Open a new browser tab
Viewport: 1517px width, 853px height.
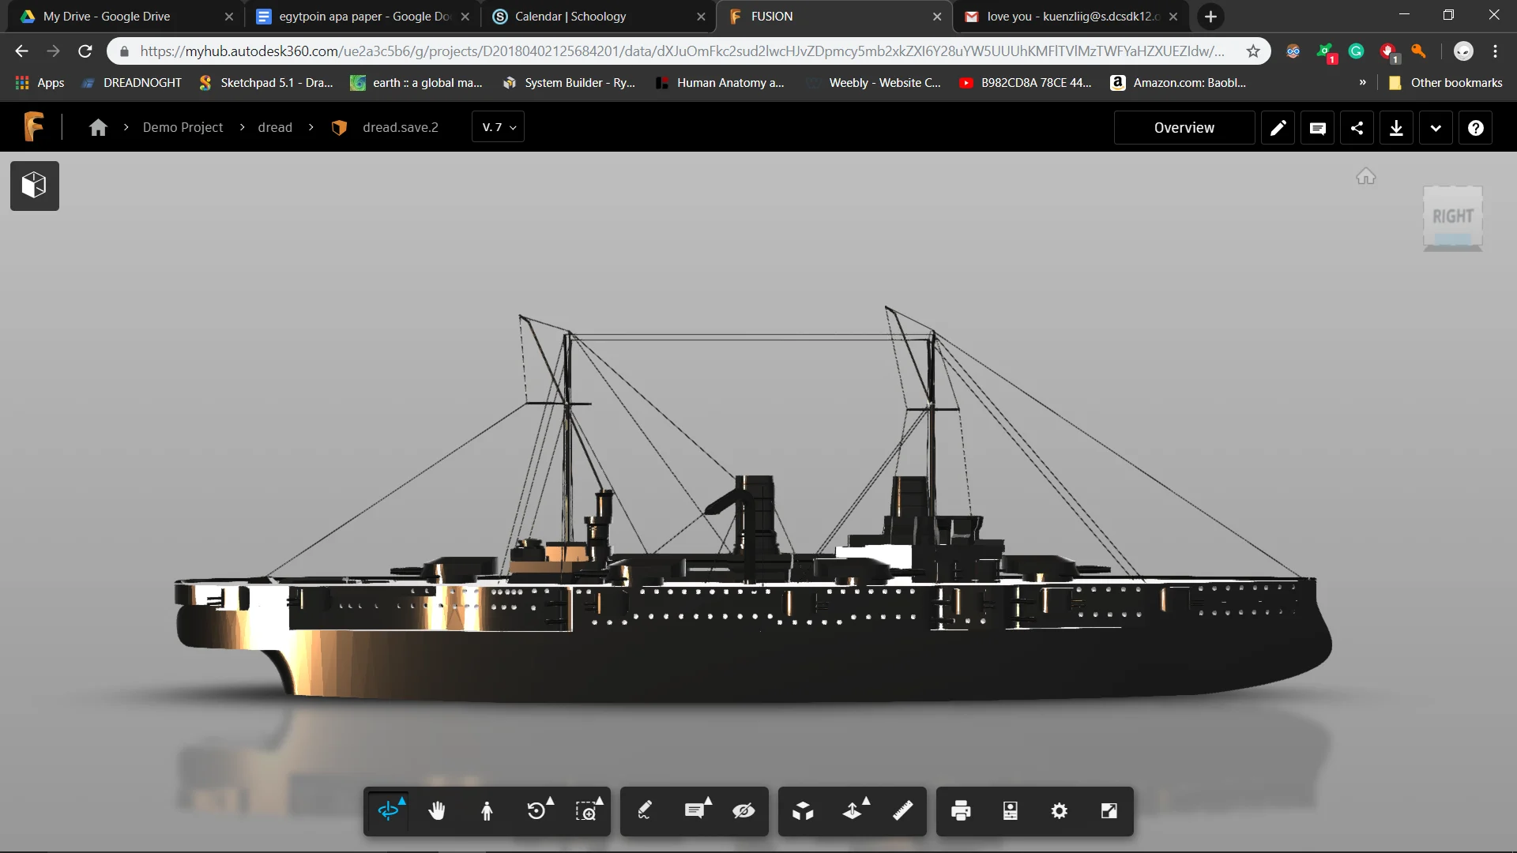pyautogui.click(x=1210, y=17)
